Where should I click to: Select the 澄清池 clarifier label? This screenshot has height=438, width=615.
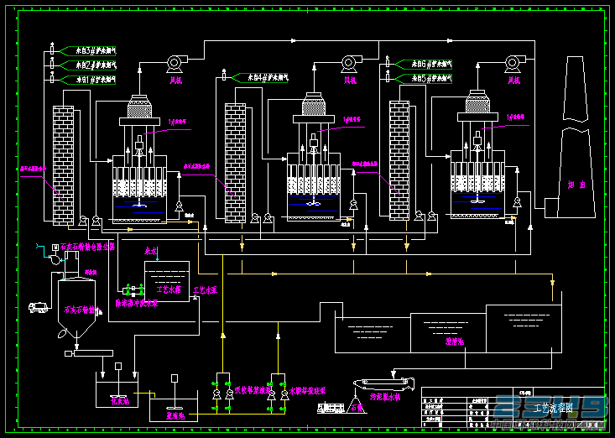coord(455,341)
